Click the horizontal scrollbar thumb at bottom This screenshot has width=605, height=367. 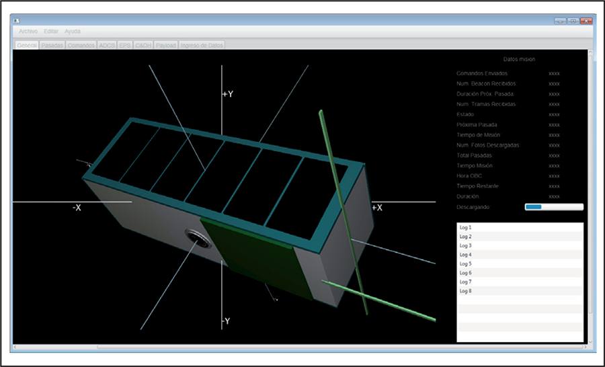pos(339,347)
